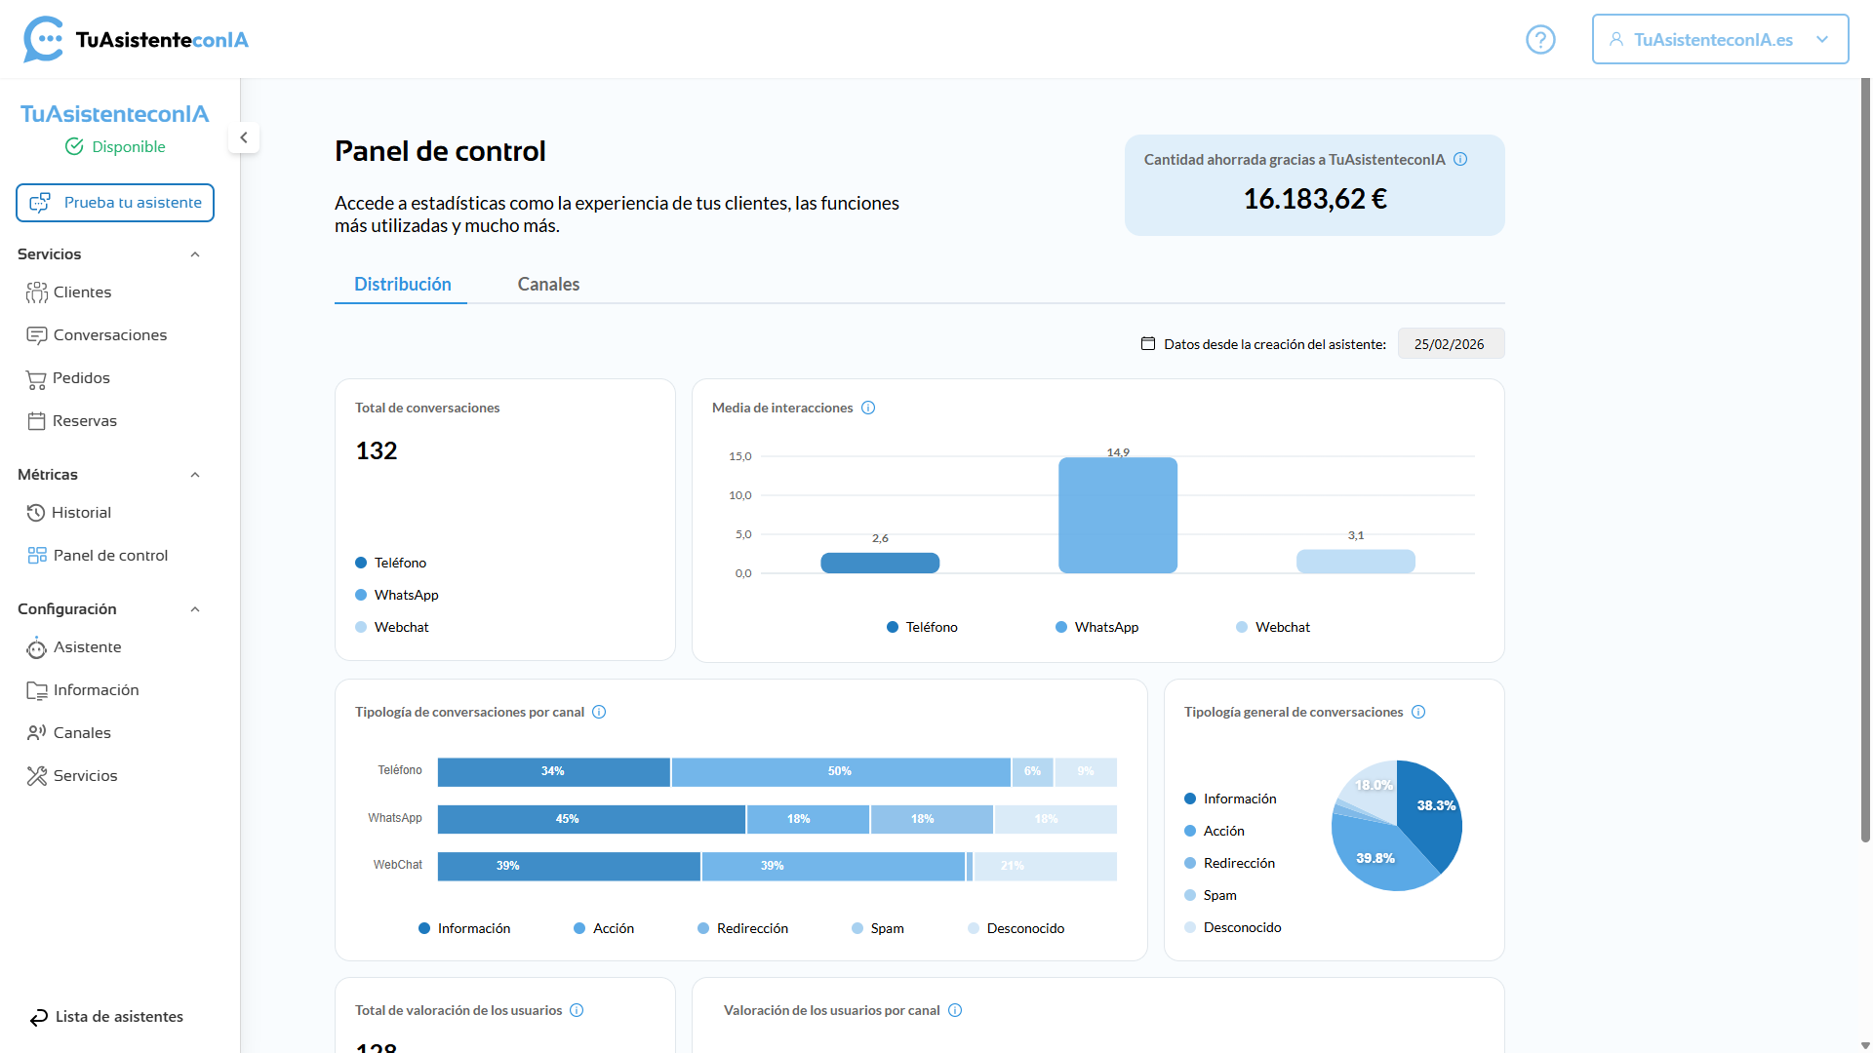Click the Clientes sidebar icon
The height and width of the screenshot is (1053, 1873).
pos(37,292)
